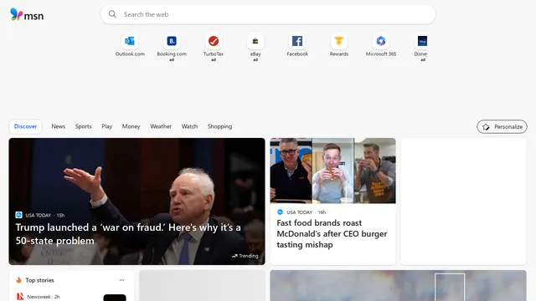Click the Newsweek · 2h source text
Viewport: 536px width, 301px height.
(x=44, y=297)
